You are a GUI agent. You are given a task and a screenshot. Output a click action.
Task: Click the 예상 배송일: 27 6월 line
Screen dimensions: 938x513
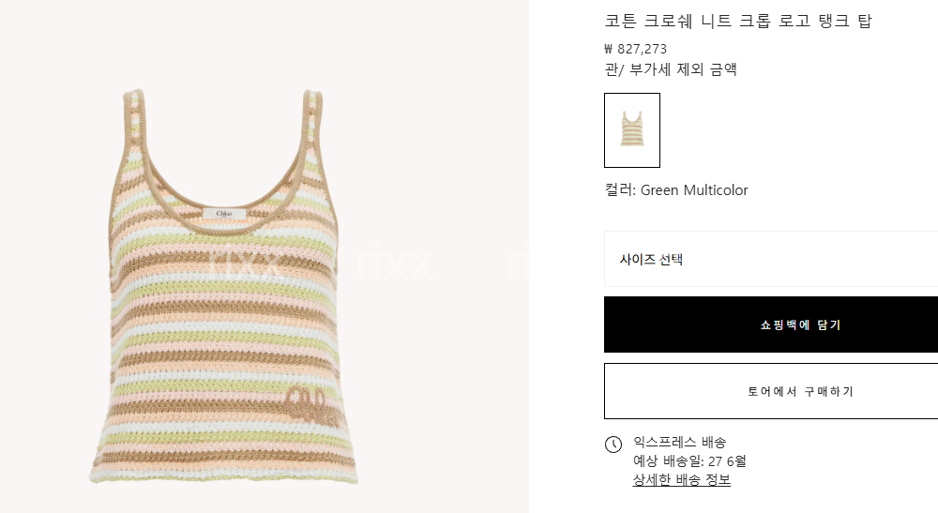[689, 461]
